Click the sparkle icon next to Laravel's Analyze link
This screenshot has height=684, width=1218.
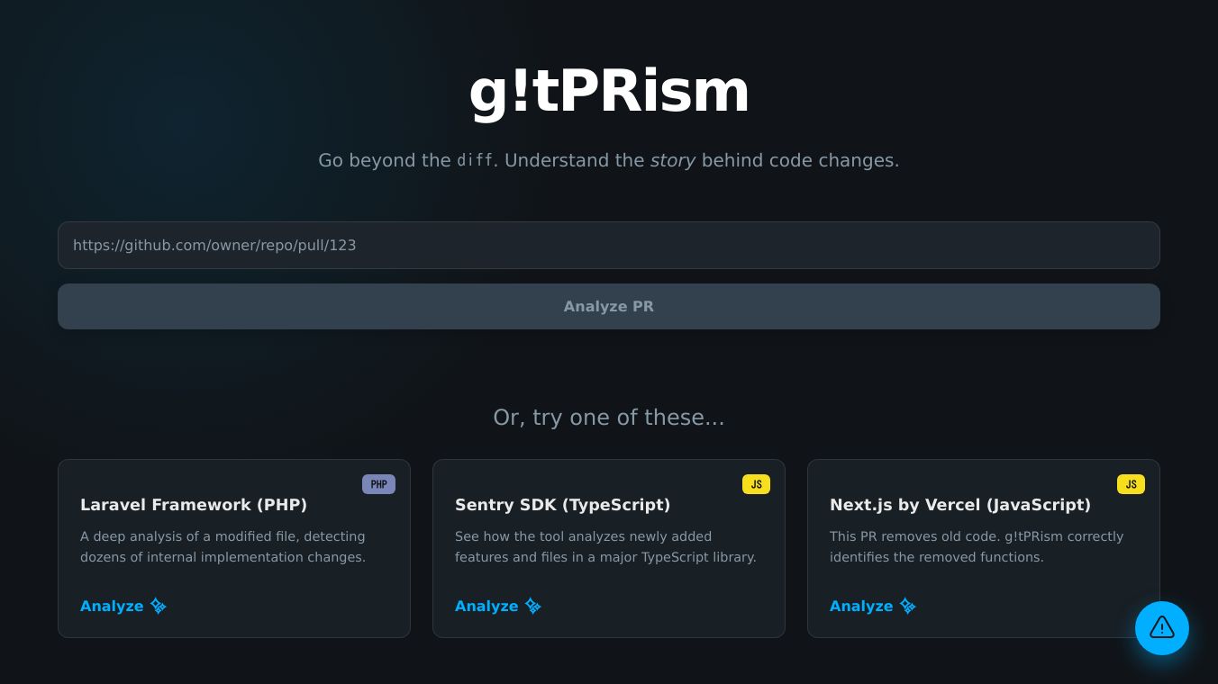159,606
